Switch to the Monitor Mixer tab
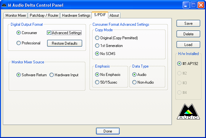Viewport: 206px width, 138px height. (16, 15)
